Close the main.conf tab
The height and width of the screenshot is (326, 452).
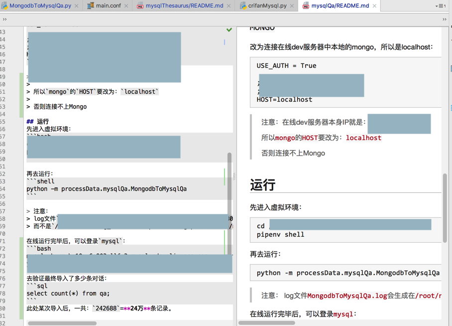(x=126, y=6)
